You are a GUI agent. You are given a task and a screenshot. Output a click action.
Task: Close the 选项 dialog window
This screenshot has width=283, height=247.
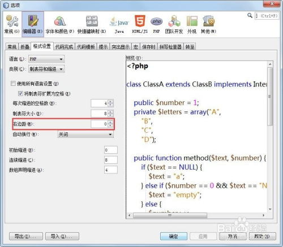[x=272, y=4]
